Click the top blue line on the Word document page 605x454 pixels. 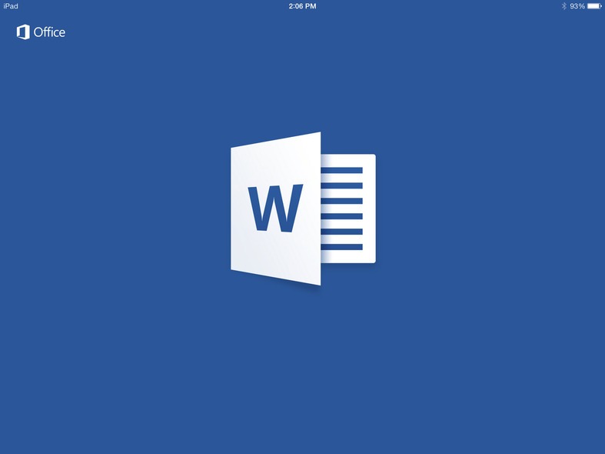pyautogui.click(x=341, y=170)
